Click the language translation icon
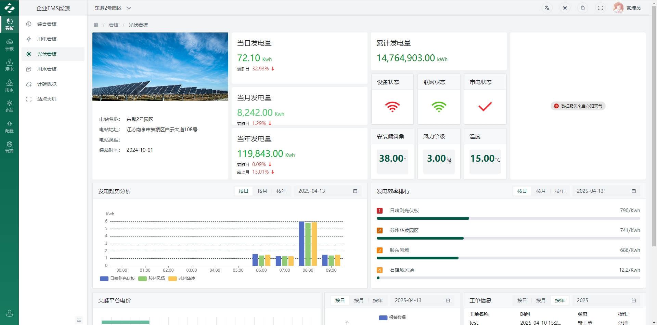657x325 pixels. 547,8
